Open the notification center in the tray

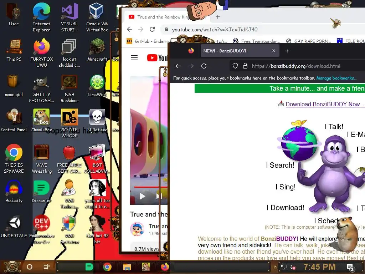pyautogui.click(x=351, y=268)
